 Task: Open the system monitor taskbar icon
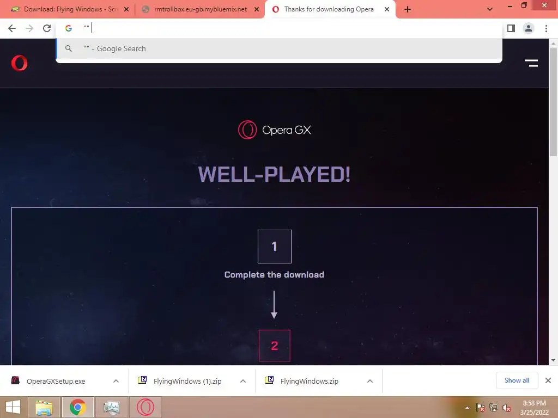[111, 407]
